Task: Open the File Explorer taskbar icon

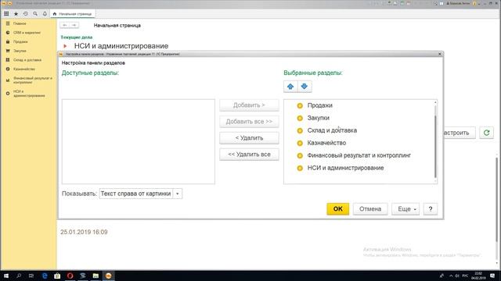Action: pyautogui.click(x=96, y=276)
